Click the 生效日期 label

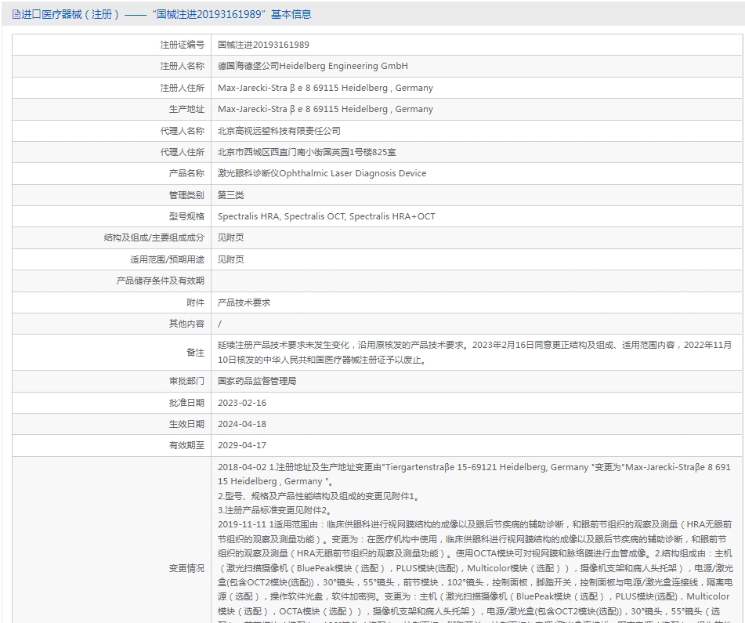pos(186,424)
